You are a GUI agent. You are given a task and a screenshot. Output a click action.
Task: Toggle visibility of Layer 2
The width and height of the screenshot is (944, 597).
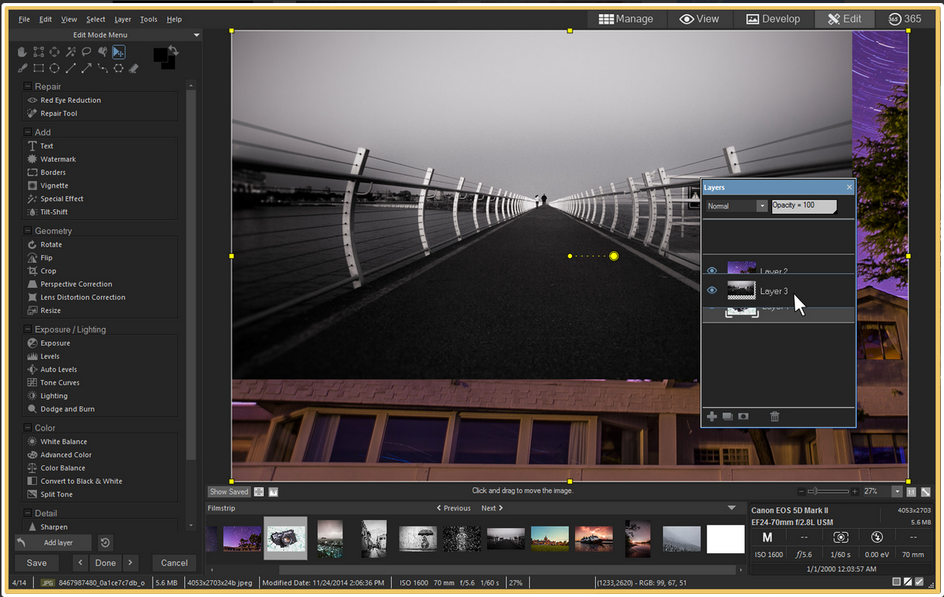[712, 271]
